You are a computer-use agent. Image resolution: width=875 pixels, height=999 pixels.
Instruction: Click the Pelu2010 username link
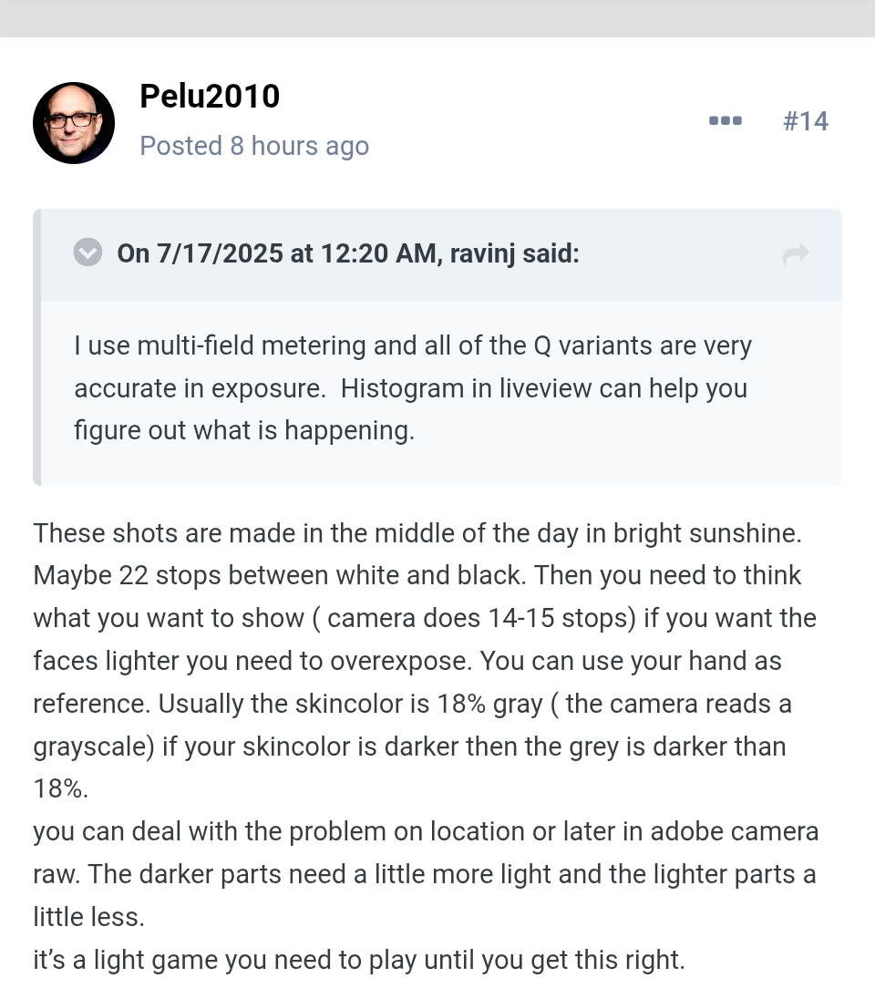(210, 96)
